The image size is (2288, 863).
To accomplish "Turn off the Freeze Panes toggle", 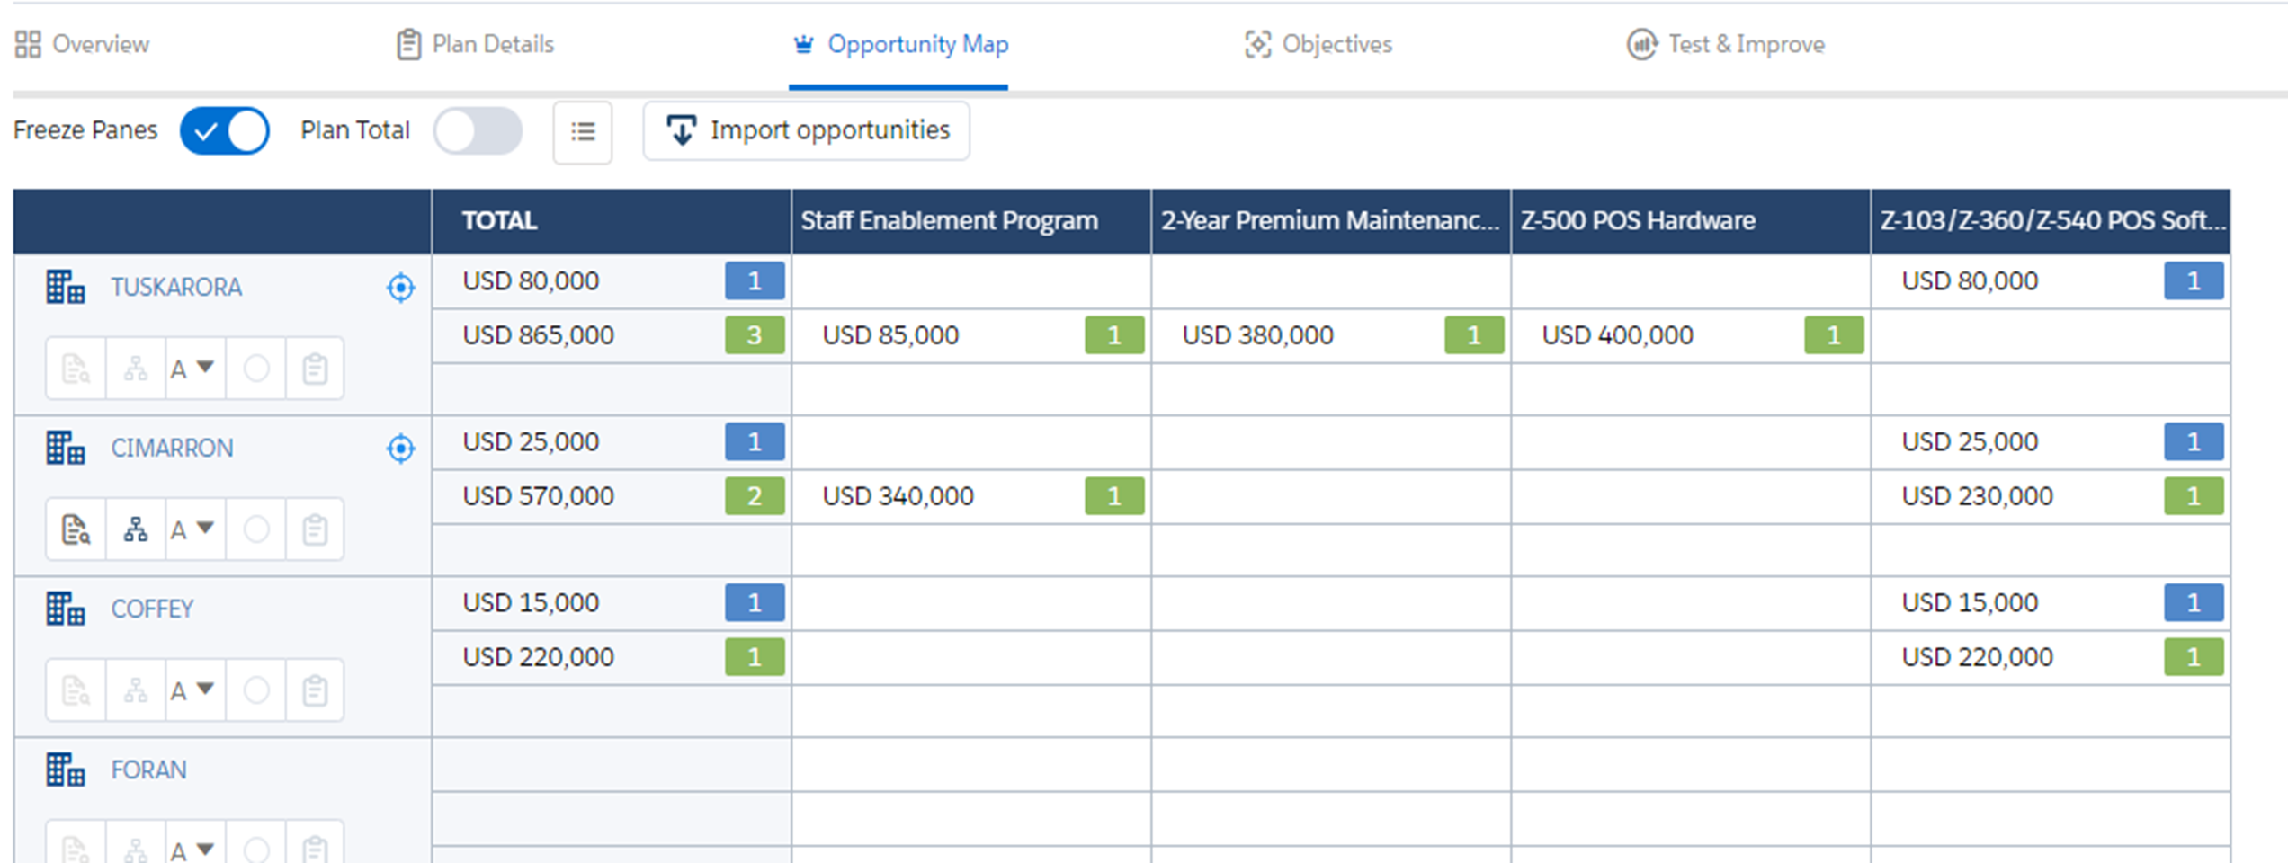I will [x=225, y=131].
